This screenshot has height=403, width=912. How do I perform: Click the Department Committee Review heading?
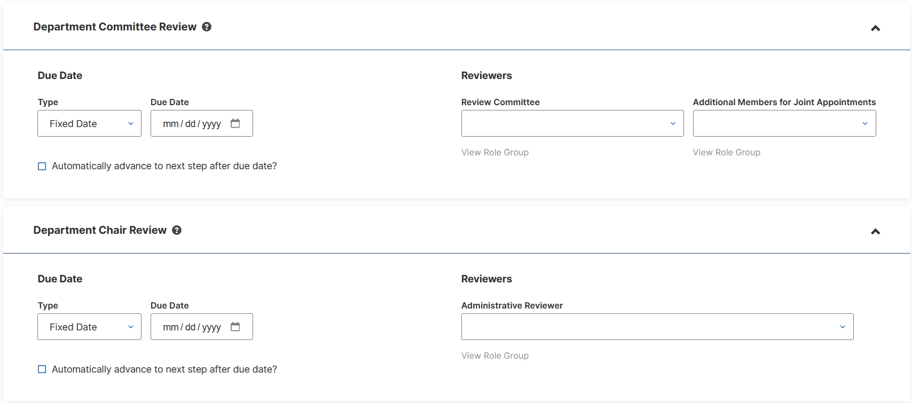coord(115,27)
